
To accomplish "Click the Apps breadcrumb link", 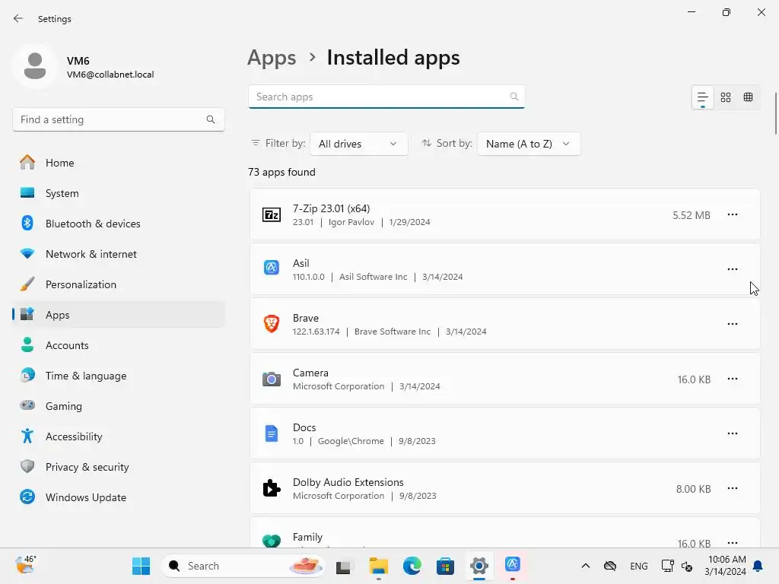I will 272,58.
